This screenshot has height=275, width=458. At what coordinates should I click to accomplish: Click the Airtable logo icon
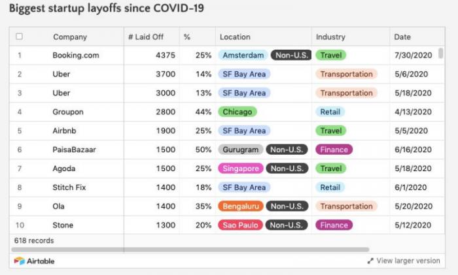[19, 261]
